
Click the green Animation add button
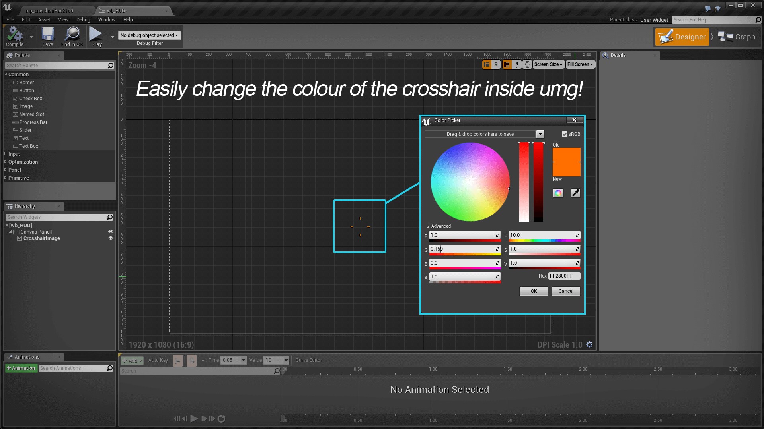(x=21, y=368)
